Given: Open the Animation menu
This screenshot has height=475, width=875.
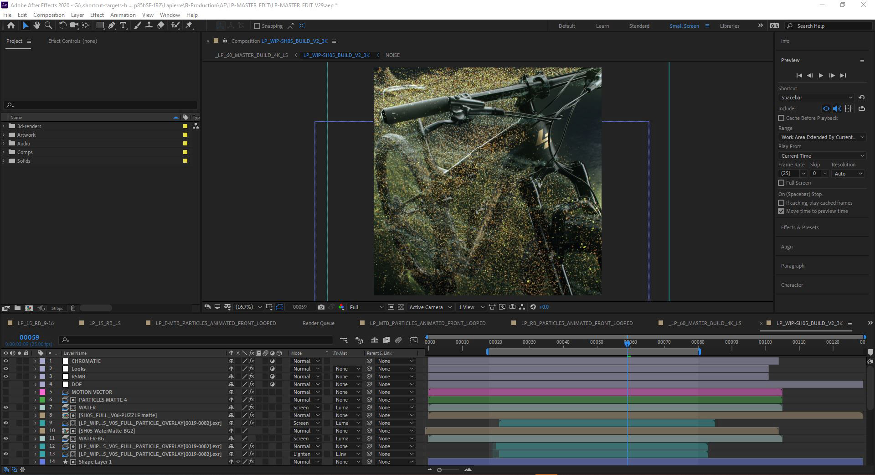Looking at the screenshot, I should point(123,15).
